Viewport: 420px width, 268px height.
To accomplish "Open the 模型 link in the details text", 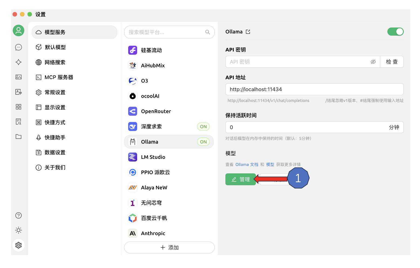I will click(270, 164).
